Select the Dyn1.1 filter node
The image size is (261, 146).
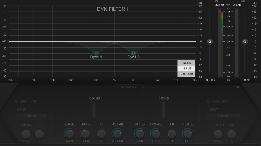click(x=96, y=53)
